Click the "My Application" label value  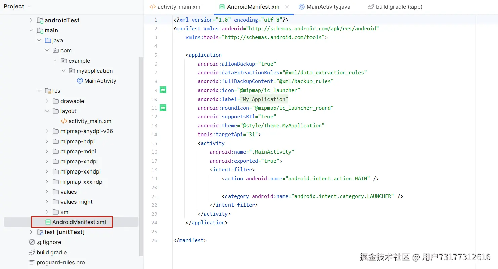[x=264, y=99]
